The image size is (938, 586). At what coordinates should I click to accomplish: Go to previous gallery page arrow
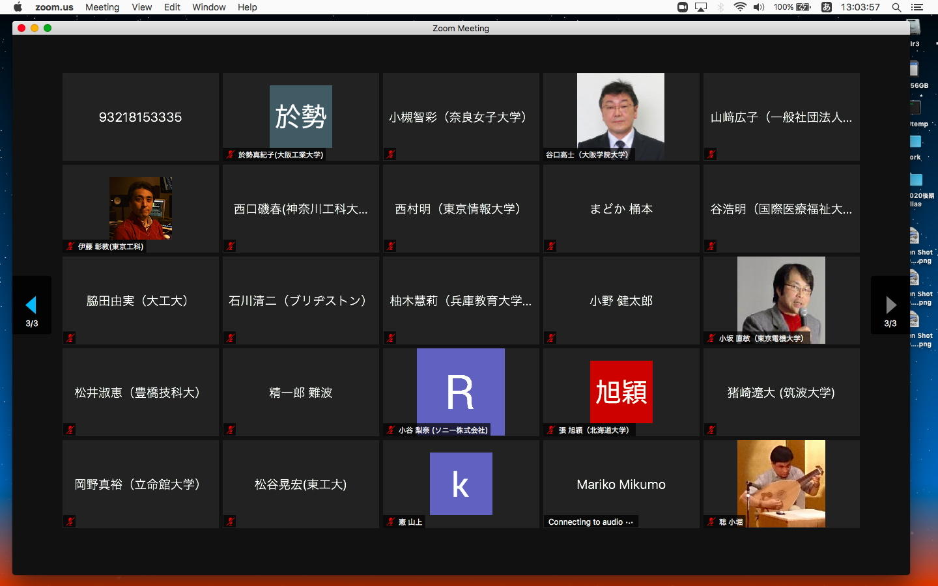(x=31, y=305)
